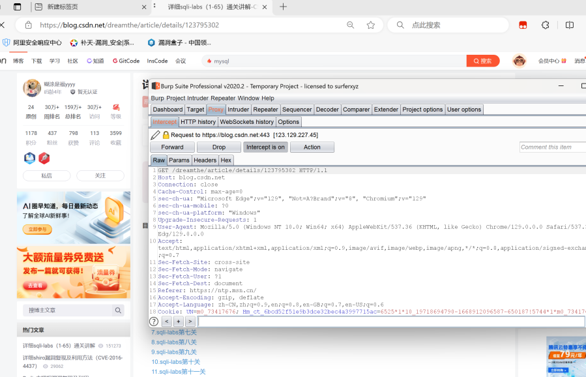Open the 9.sqli-labs第九关 link

click(174, 352)
